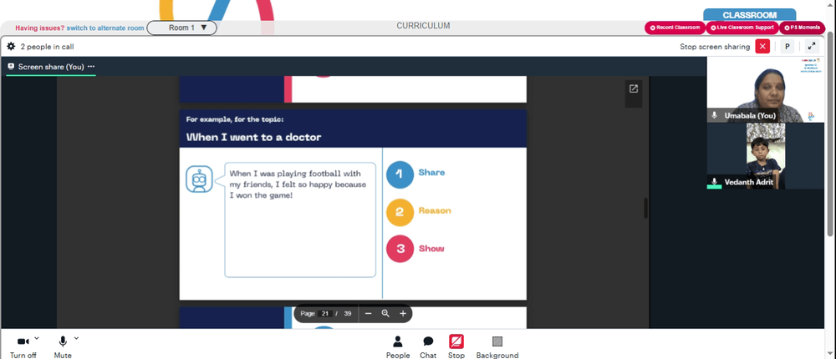Click the '2 people in call' text
Screen dimensions: 836x359
47,47
